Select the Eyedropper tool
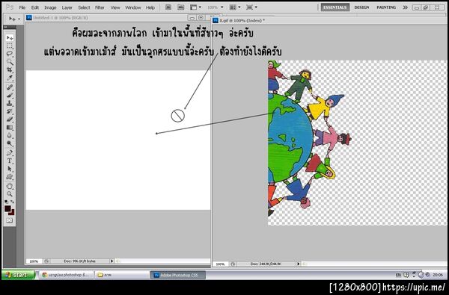Image resolution: width=449 pixels, height=295 pixels. coord(10,78)
